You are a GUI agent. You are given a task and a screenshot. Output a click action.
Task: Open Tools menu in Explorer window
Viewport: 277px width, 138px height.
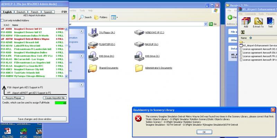[82, 11]
